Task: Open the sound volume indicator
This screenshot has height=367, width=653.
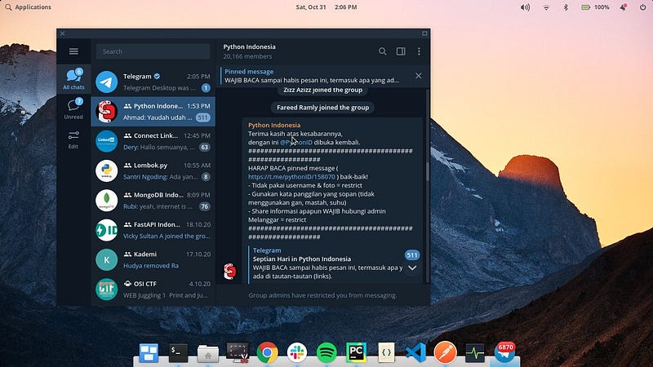Action: 525,7
